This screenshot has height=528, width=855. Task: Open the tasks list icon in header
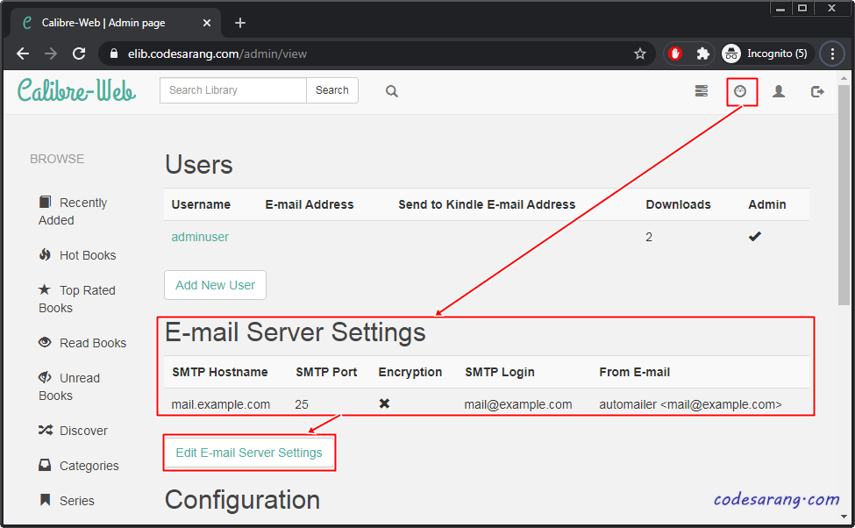[702, 91]
